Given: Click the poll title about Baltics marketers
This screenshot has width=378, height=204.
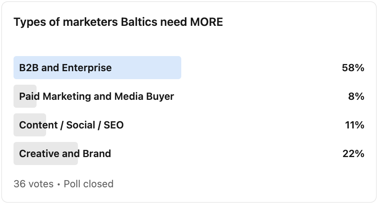Looking at the screenshot, I should pos(118,22).
